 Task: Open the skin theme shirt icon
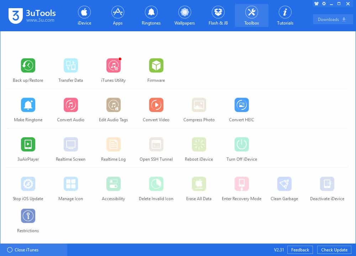316,4
